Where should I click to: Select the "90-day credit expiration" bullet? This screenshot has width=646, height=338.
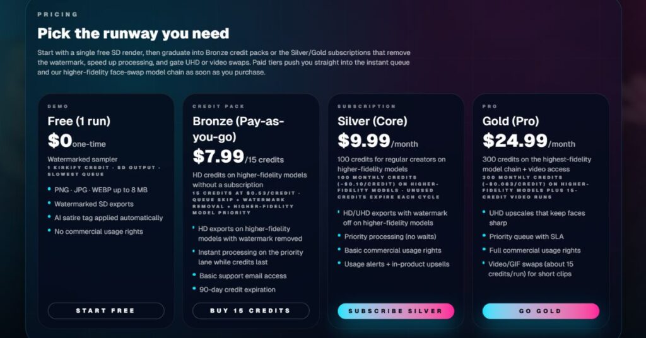[237, 289]
